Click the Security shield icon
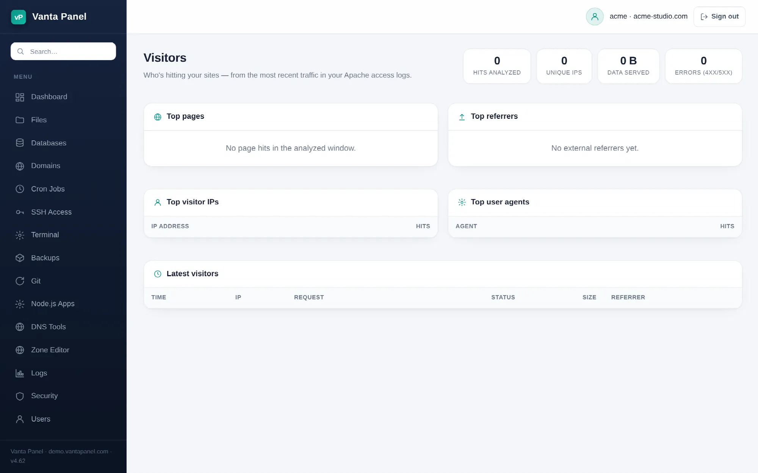The height and width of the screenshot is (473, 758). 20,396
